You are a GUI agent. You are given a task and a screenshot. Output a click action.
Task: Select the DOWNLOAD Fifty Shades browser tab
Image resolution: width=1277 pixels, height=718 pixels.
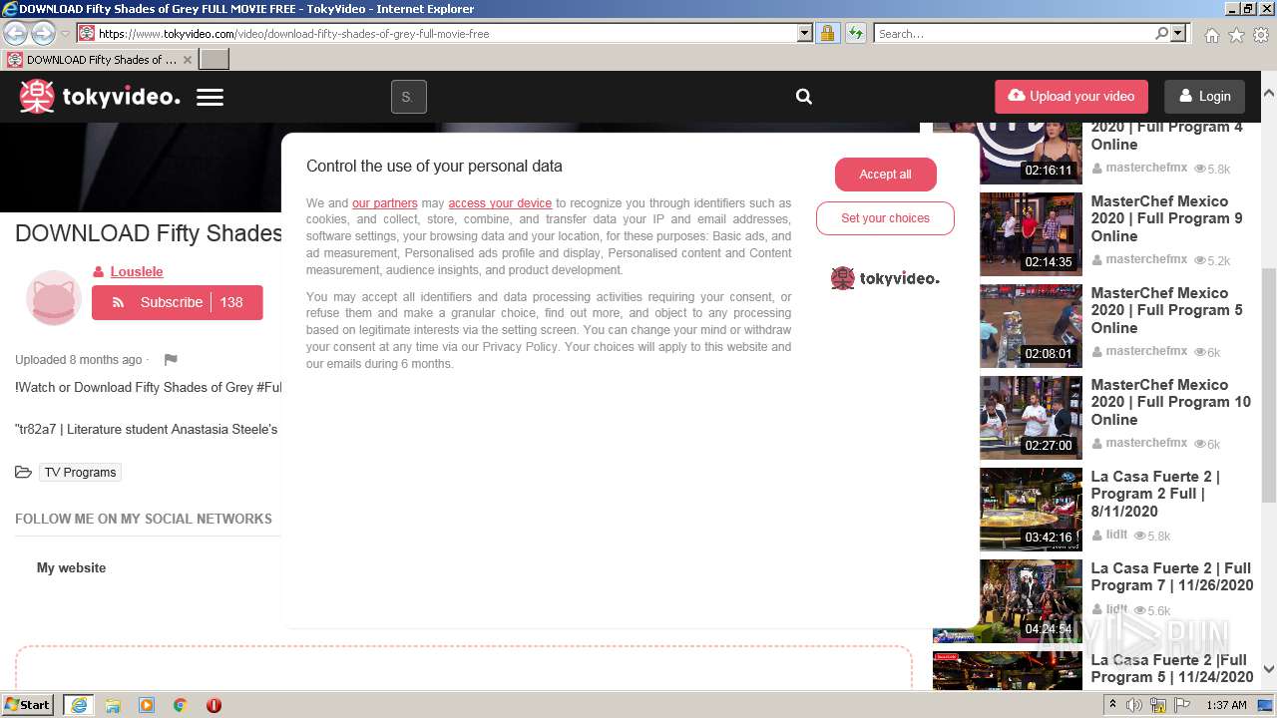tap(99, 59)
